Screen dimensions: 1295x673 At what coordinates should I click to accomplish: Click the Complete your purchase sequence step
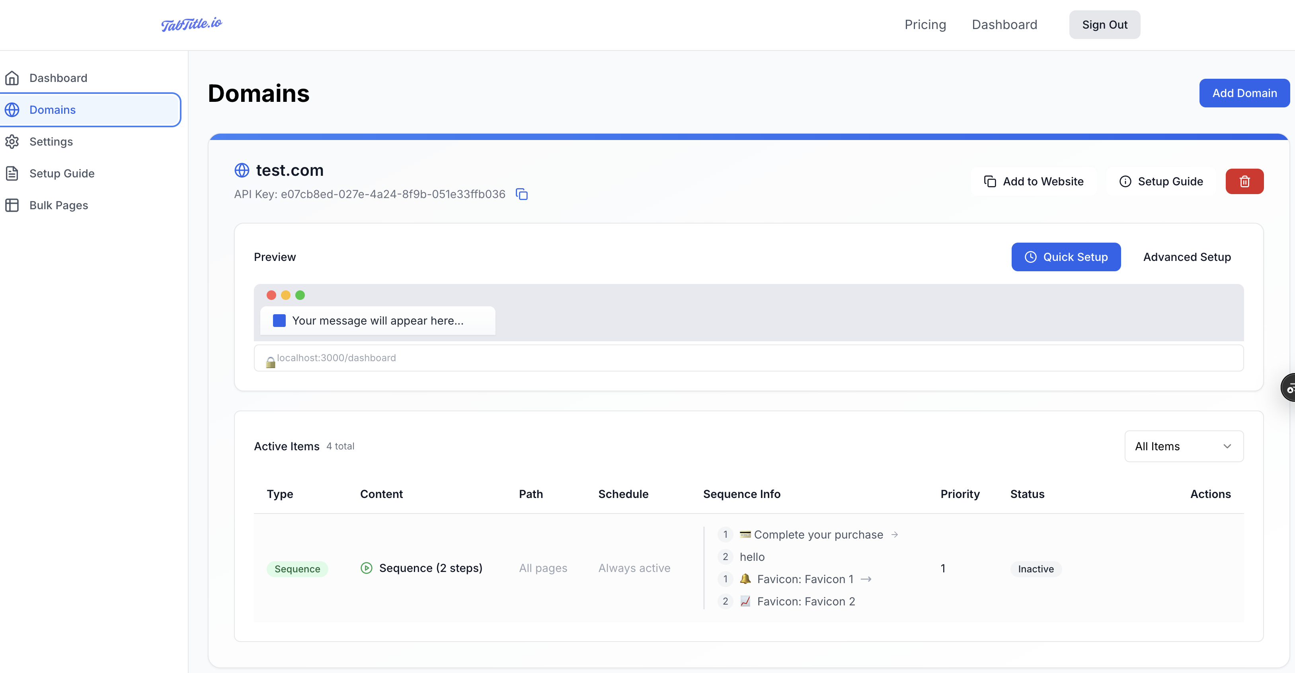point(818,535)
